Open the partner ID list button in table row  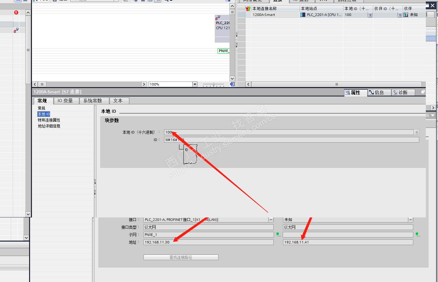(400, 15)
